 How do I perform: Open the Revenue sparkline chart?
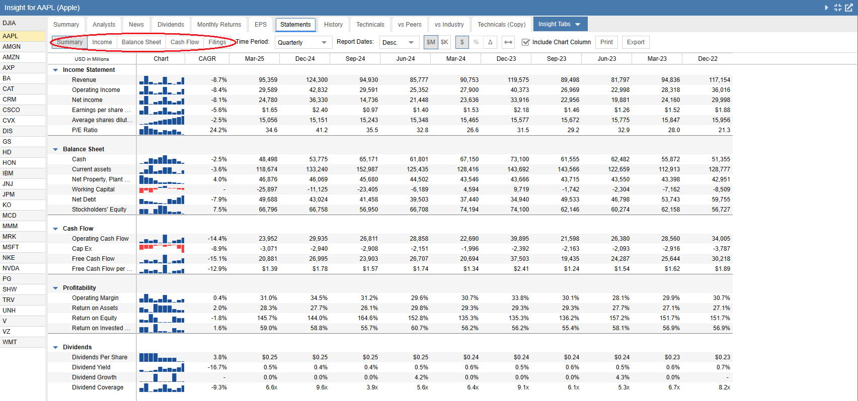[162, 80]
